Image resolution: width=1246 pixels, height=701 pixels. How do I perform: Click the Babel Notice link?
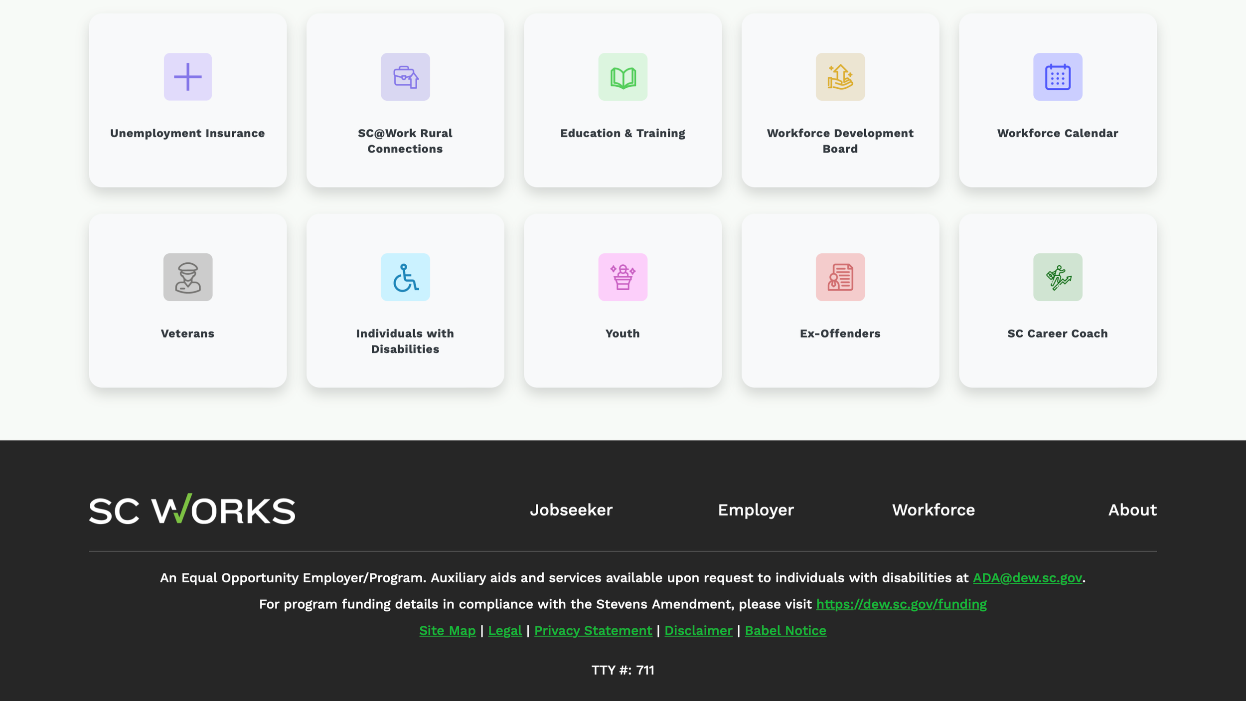[x=785, y=631]
